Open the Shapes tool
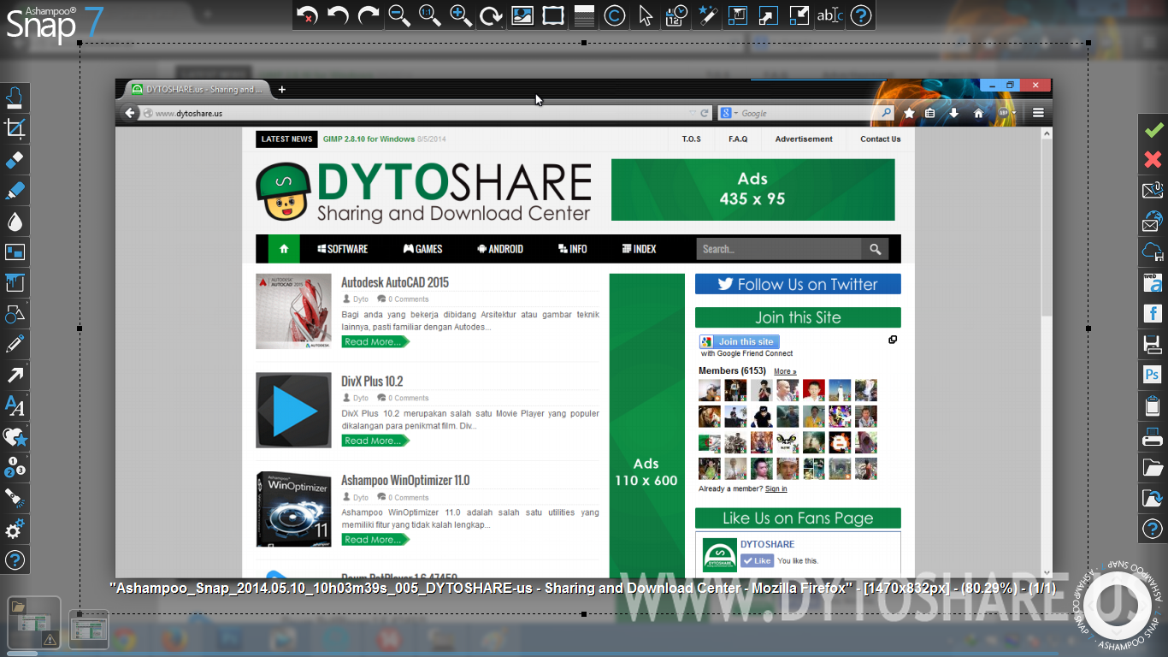 [15, 314]
